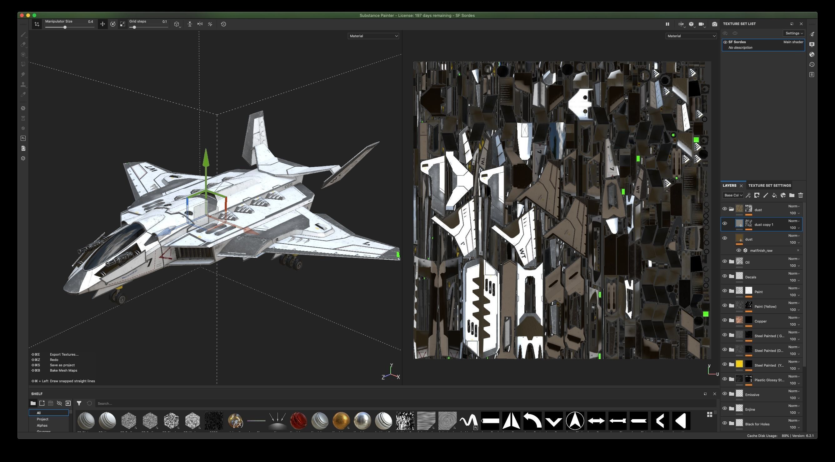The image size is (835, 462).
Task: Select the Eraser tool
Action: coord(23,44)
